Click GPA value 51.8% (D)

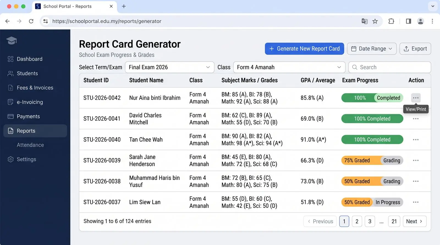tap(312, 202)
